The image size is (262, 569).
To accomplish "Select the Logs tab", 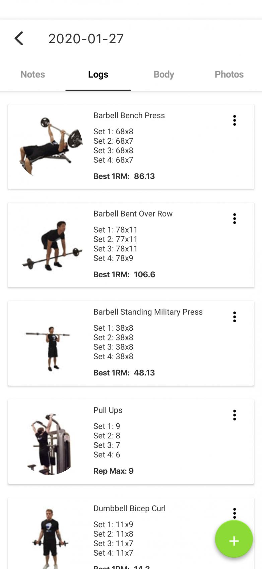I will coord(98,75).
